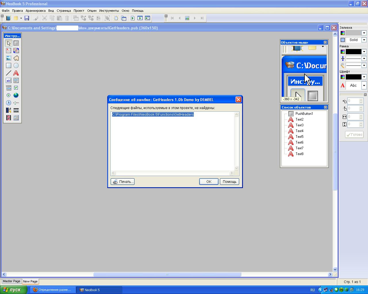Open the Страница menu
Viewport: 368px width, 294px height.
[x=64, y=11]
